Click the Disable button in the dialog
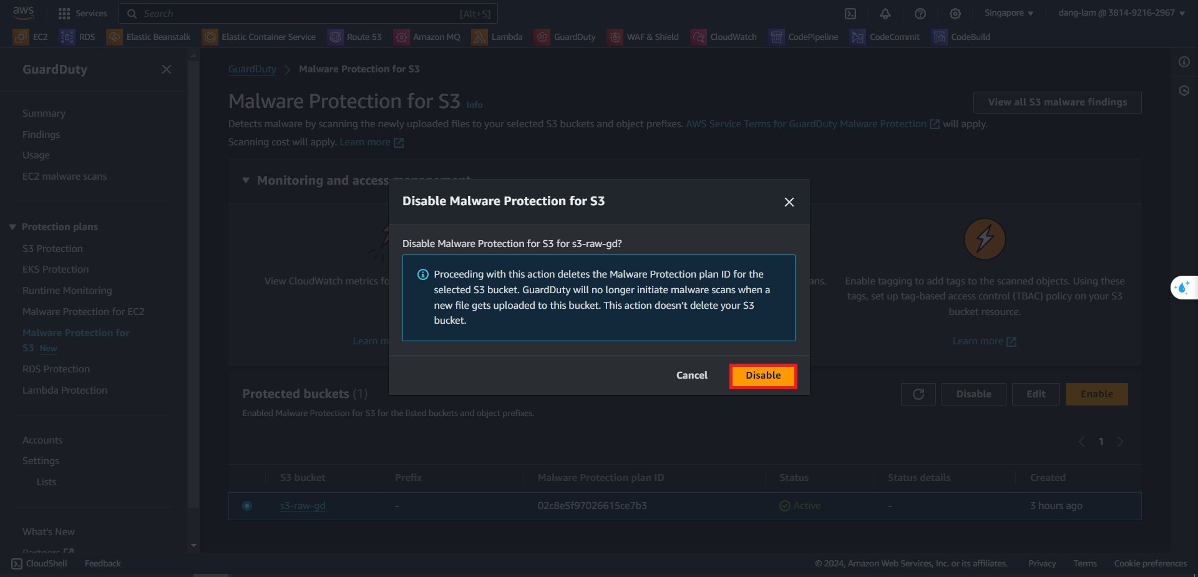This screenshot has height=577, width=1198. (762, 376)
